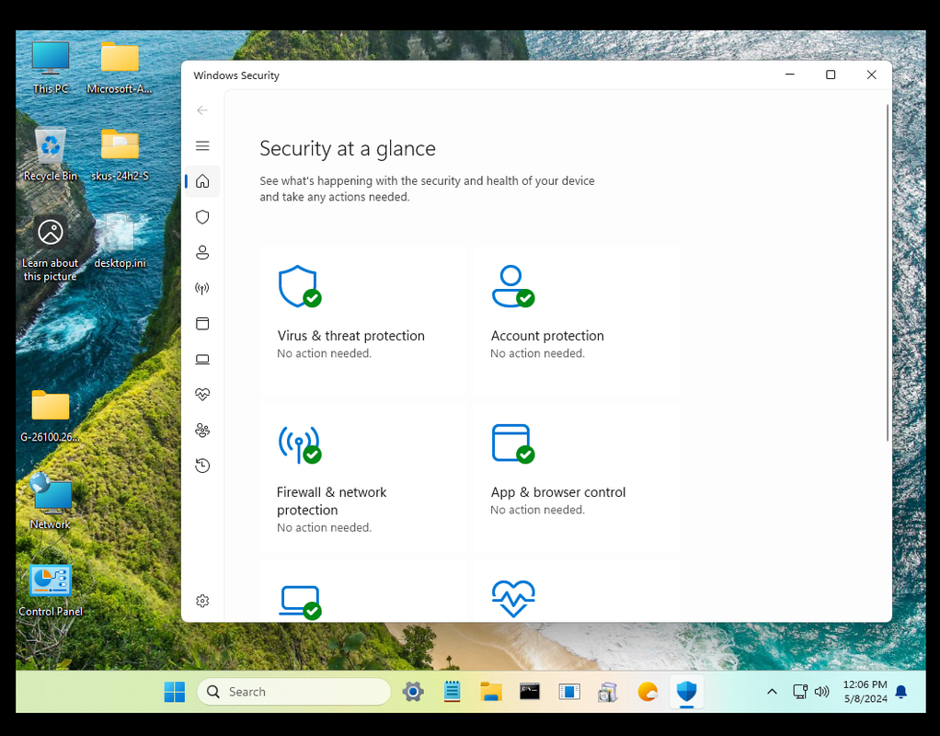Select the Network desktop icon
This screenshot has width=940, height=736.
pyautogui.click(x=51, y=501)
